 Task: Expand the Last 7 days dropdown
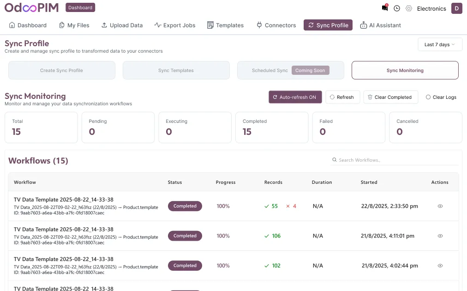pos(439,44)
